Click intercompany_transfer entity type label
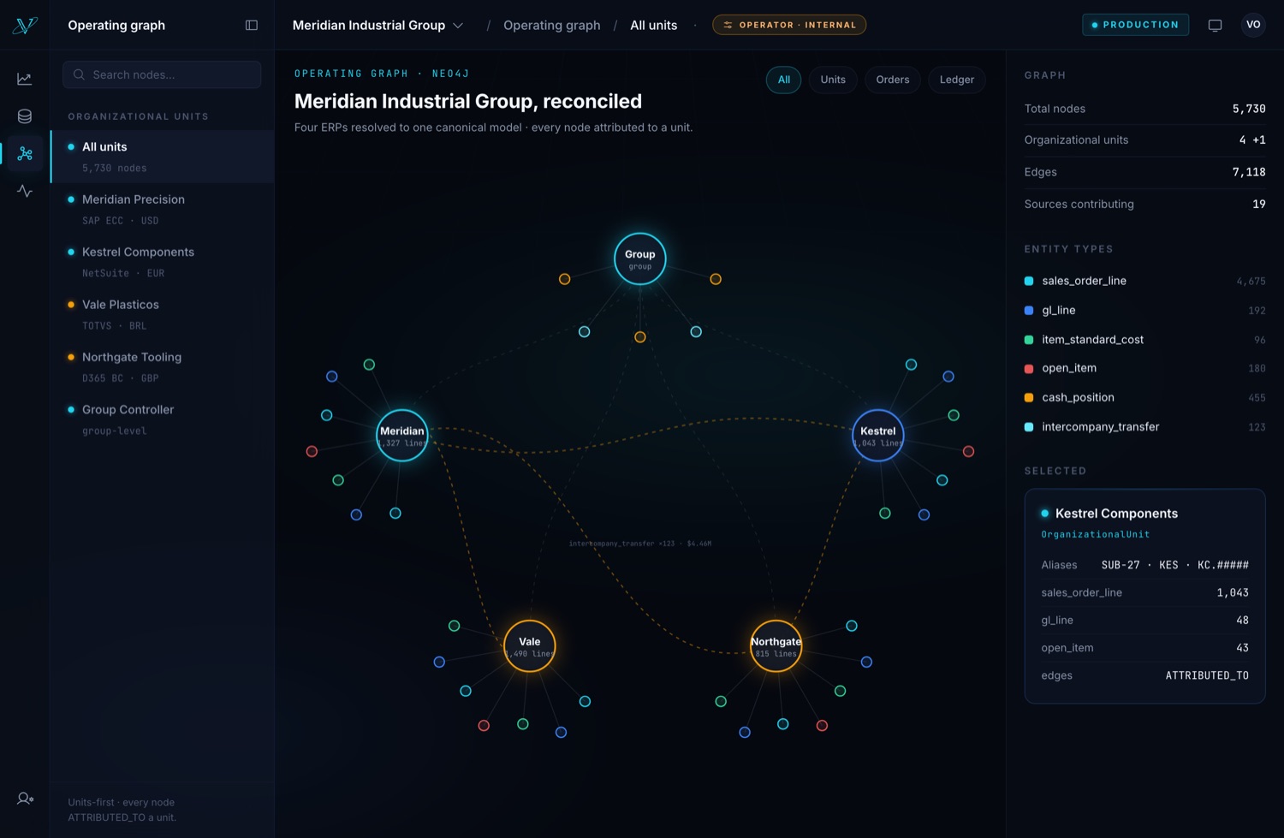Screen dimensions: 1284x838 tap(1101, 426)
